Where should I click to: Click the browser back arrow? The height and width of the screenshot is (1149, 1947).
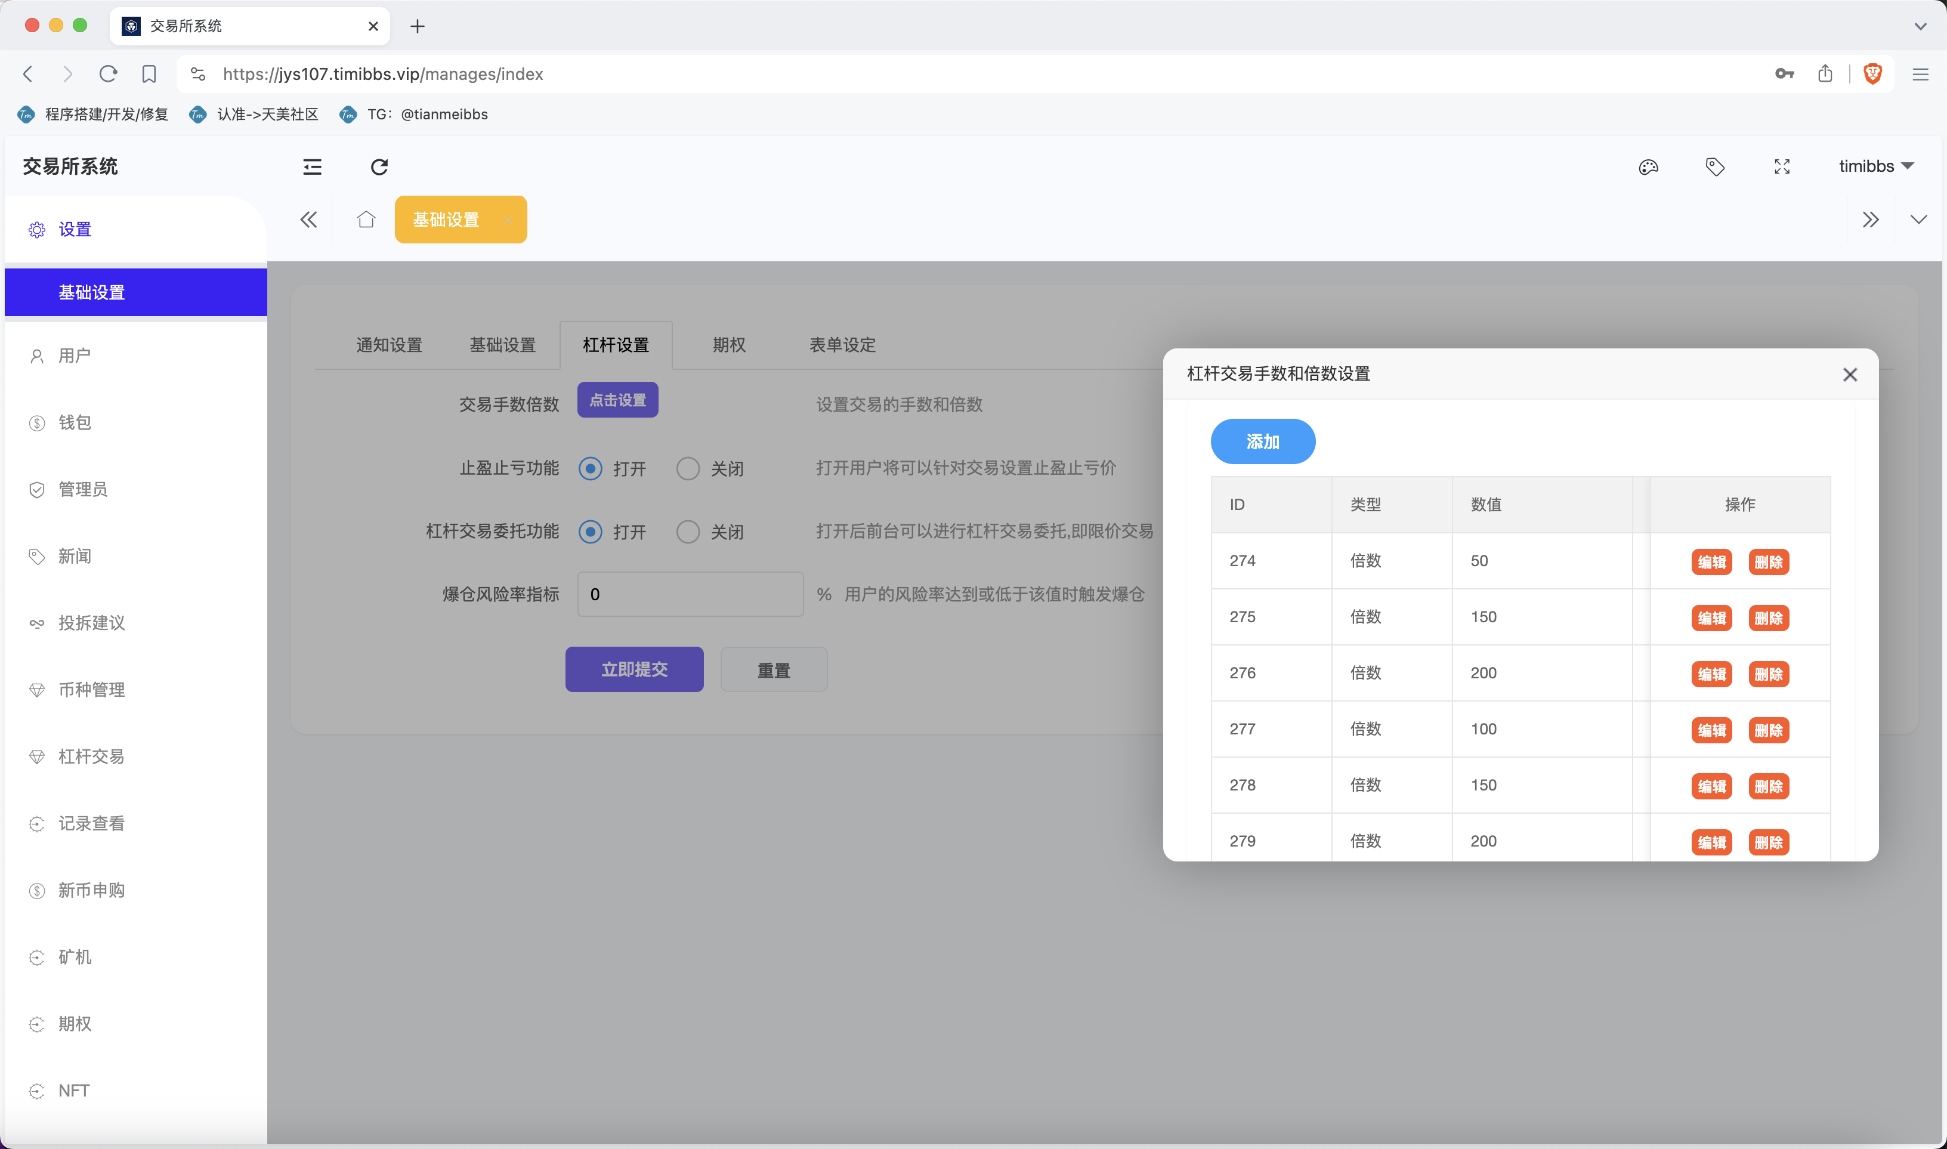(x=28, y=73)
